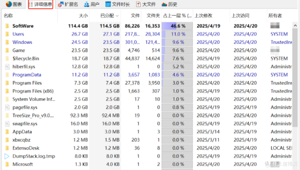The image size is (300, 170).
Task: Click the people icon on 用户 tab
Action: (x=87, y=4)
